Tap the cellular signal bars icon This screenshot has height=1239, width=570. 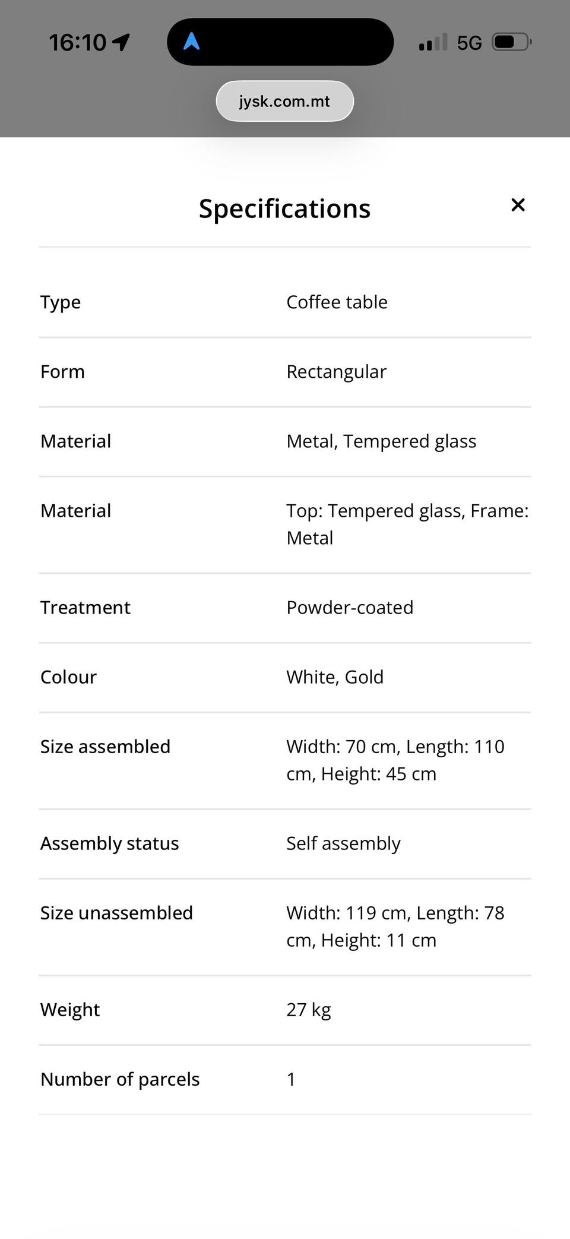[433, 42]
